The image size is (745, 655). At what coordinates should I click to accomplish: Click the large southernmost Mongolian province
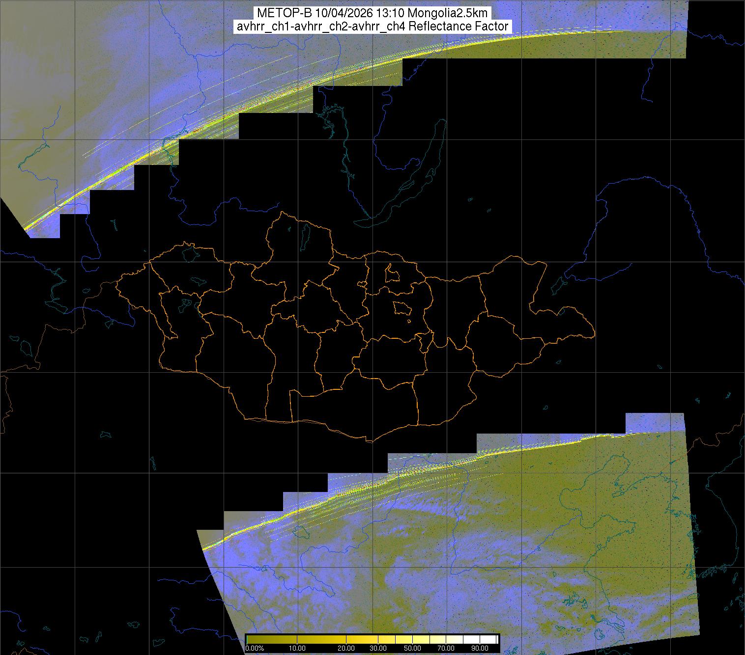pyautogui.click(x=354, y=408)
